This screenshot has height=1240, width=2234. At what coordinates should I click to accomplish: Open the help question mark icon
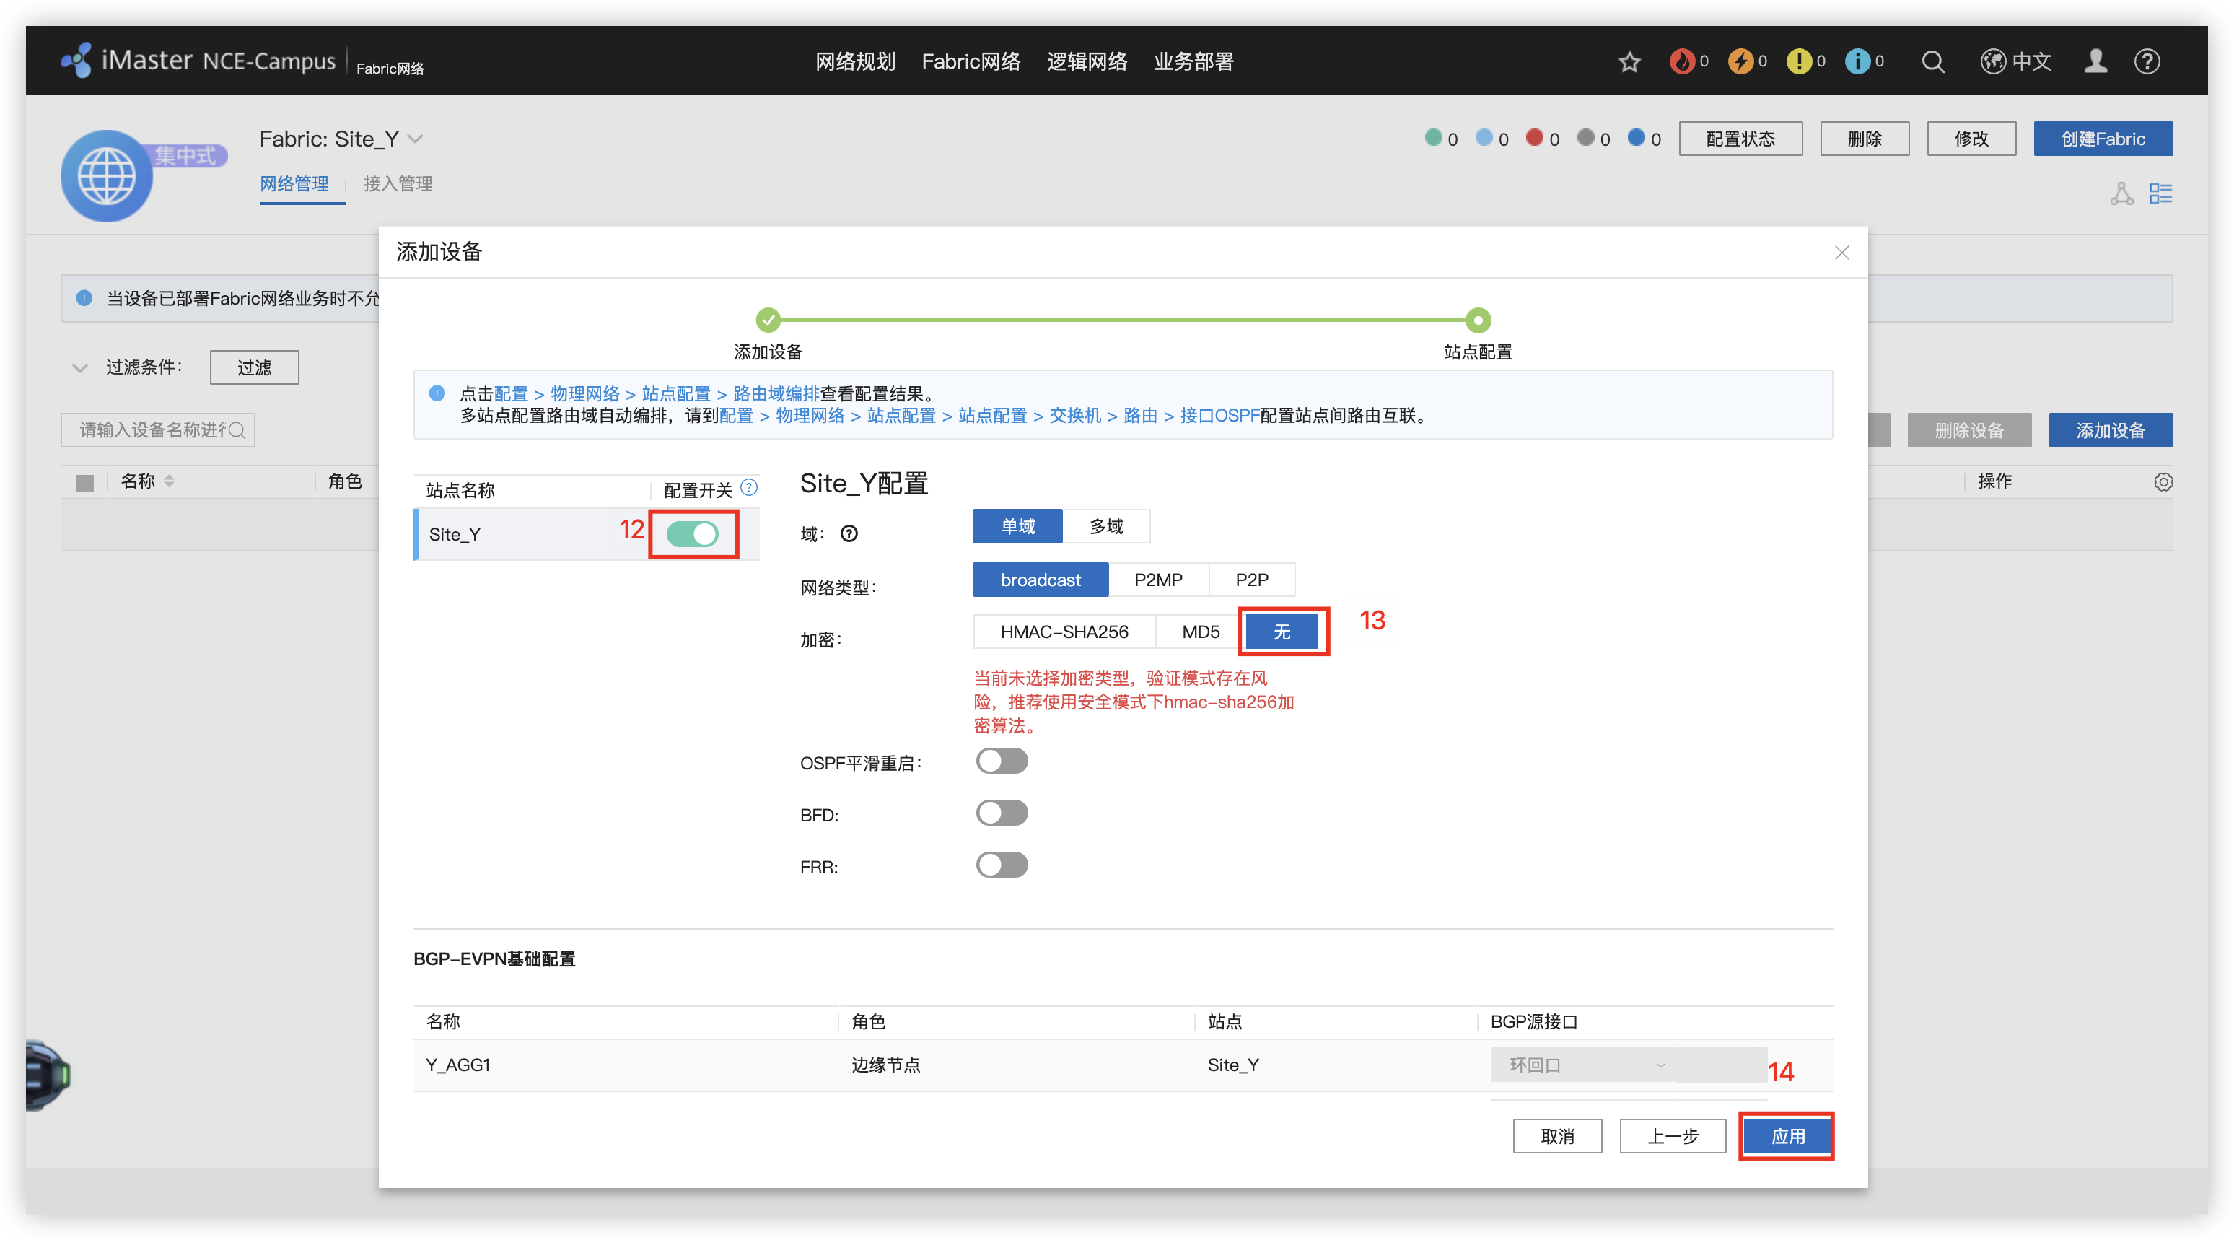pos(2147,61)
